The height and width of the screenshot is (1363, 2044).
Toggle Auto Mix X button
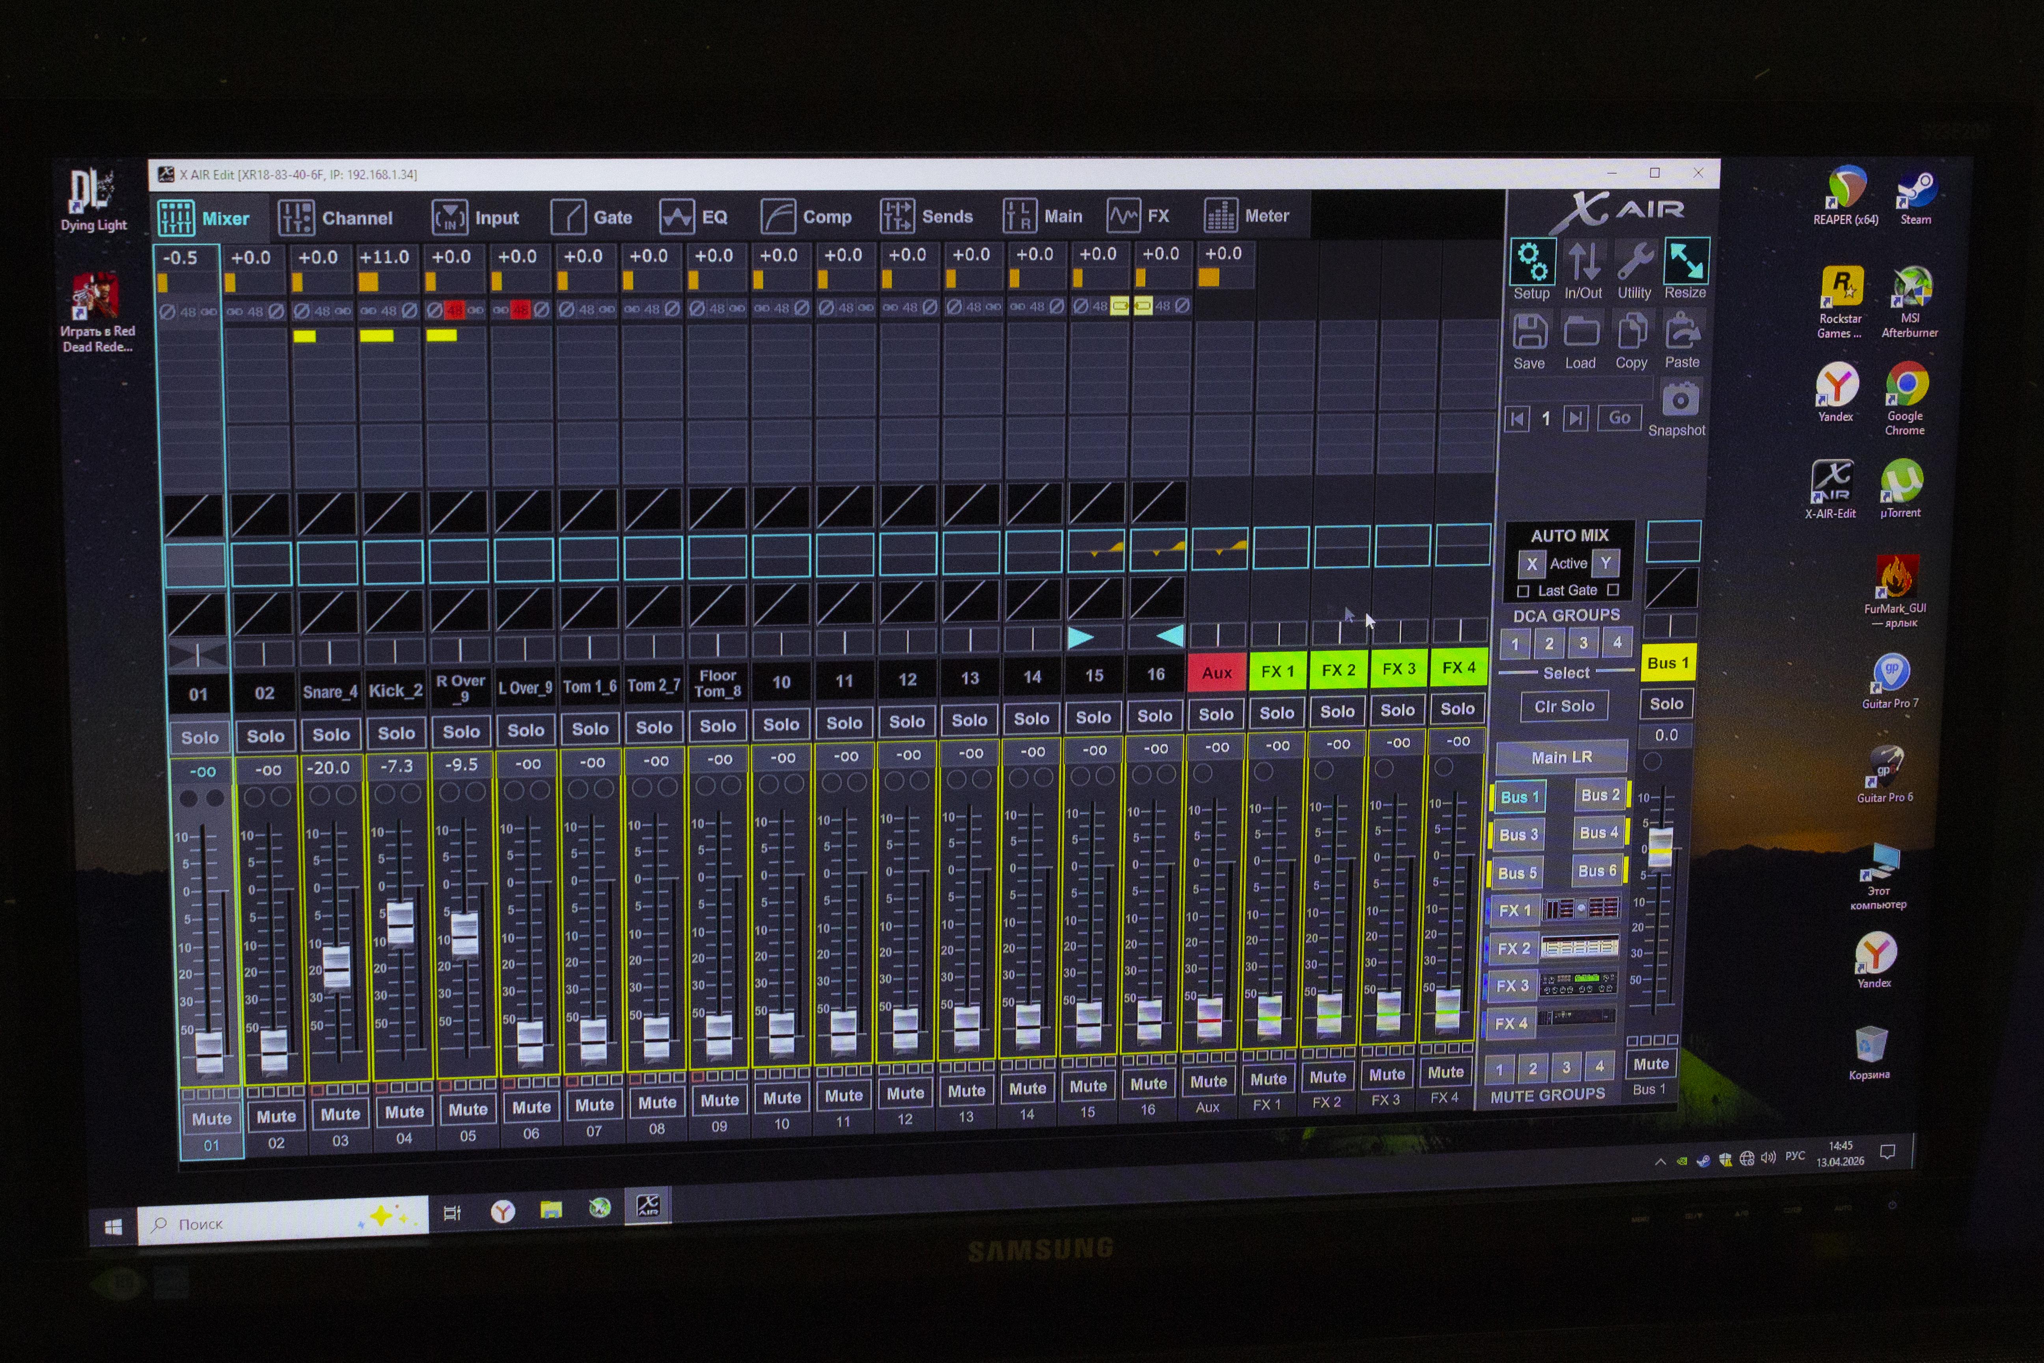(x=1531, y=563)
